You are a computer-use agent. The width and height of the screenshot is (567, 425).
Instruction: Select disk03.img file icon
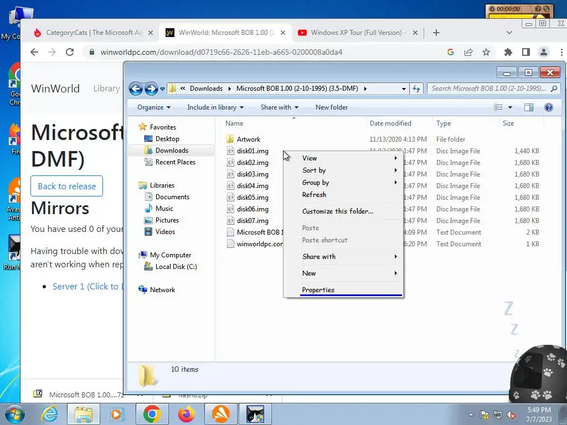click(x=231, y=174)
